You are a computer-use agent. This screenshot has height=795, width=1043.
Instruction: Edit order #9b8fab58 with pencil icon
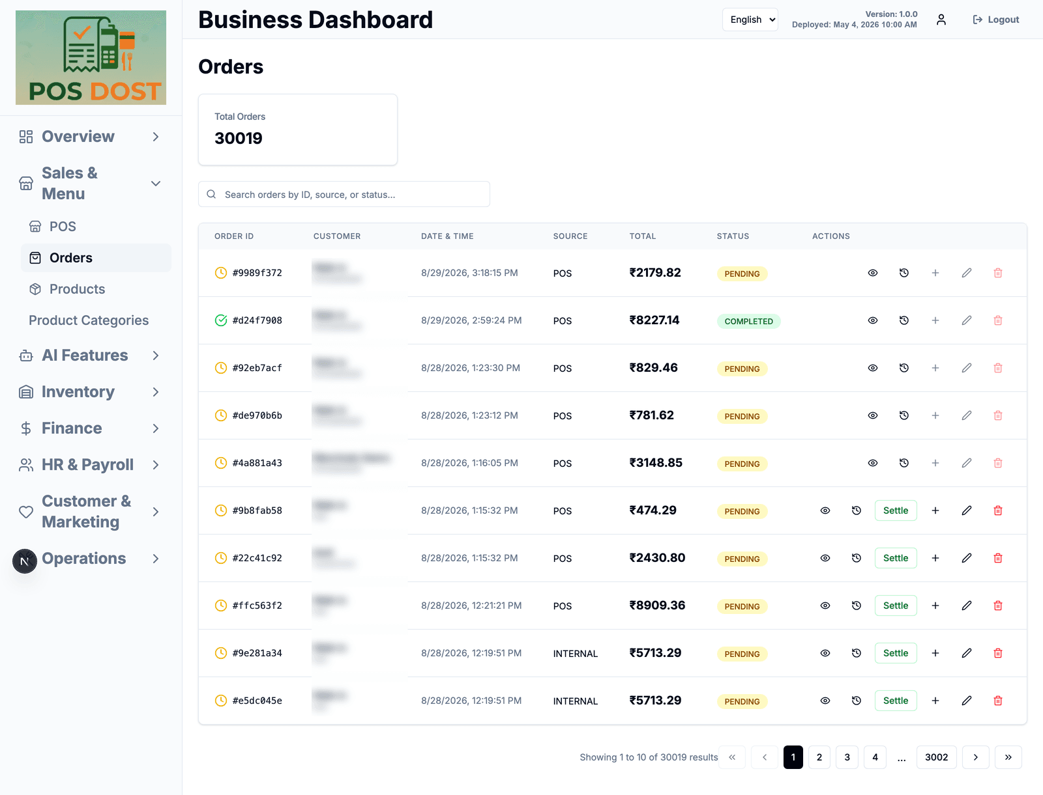coord(967,510)
